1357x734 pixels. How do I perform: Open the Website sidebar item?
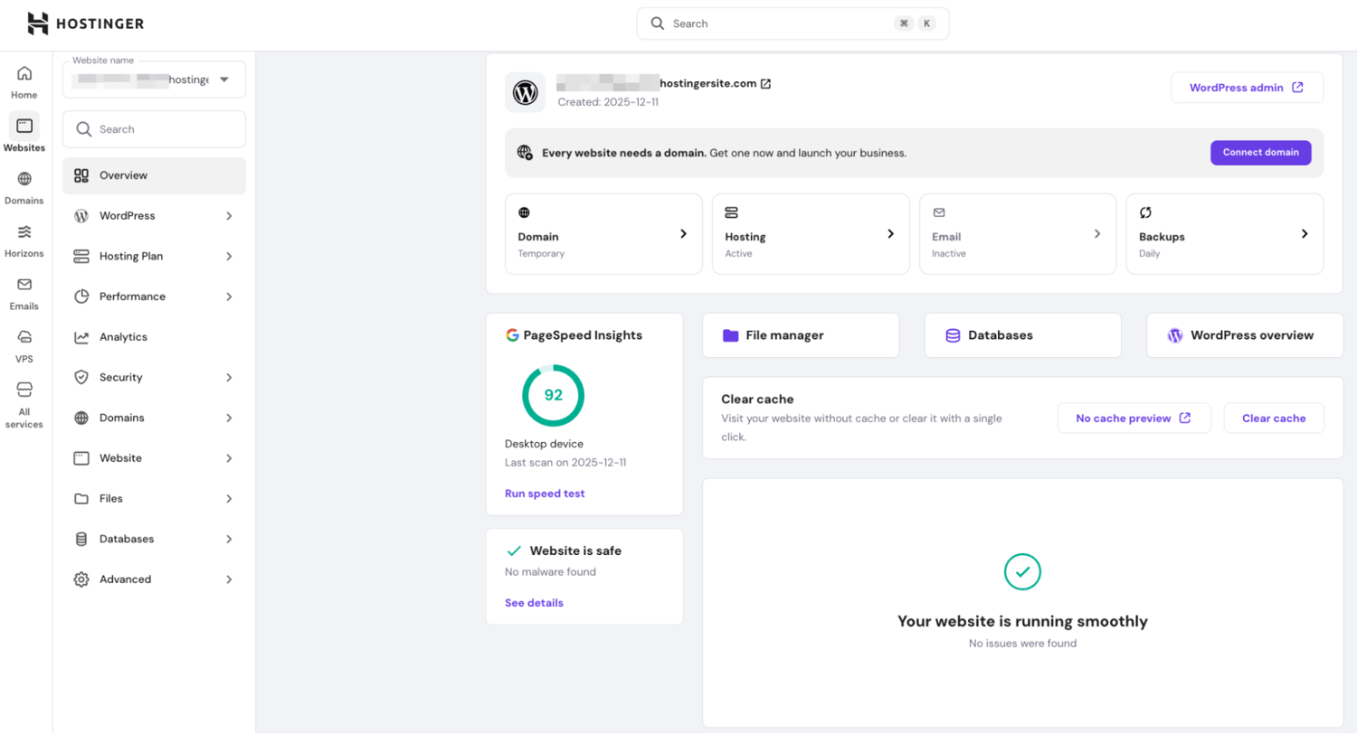[x=154, y=458]
